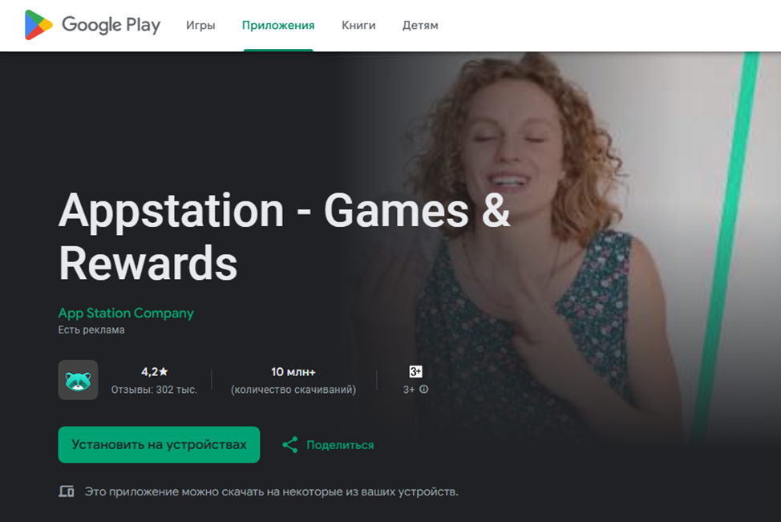The image size is (781, 522).
Task: Switch to the Книги tab
Action: click(x=358, y=26)
